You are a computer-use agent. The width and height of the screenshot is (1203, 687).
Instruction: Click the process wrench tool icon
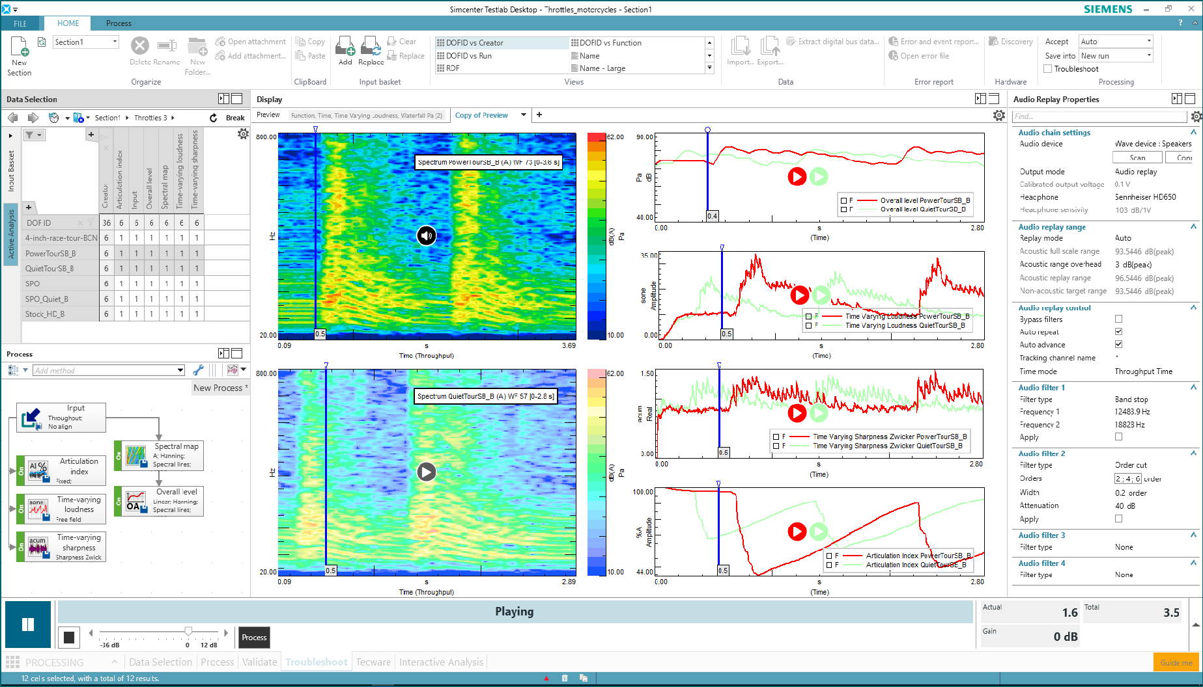[199, 370]
